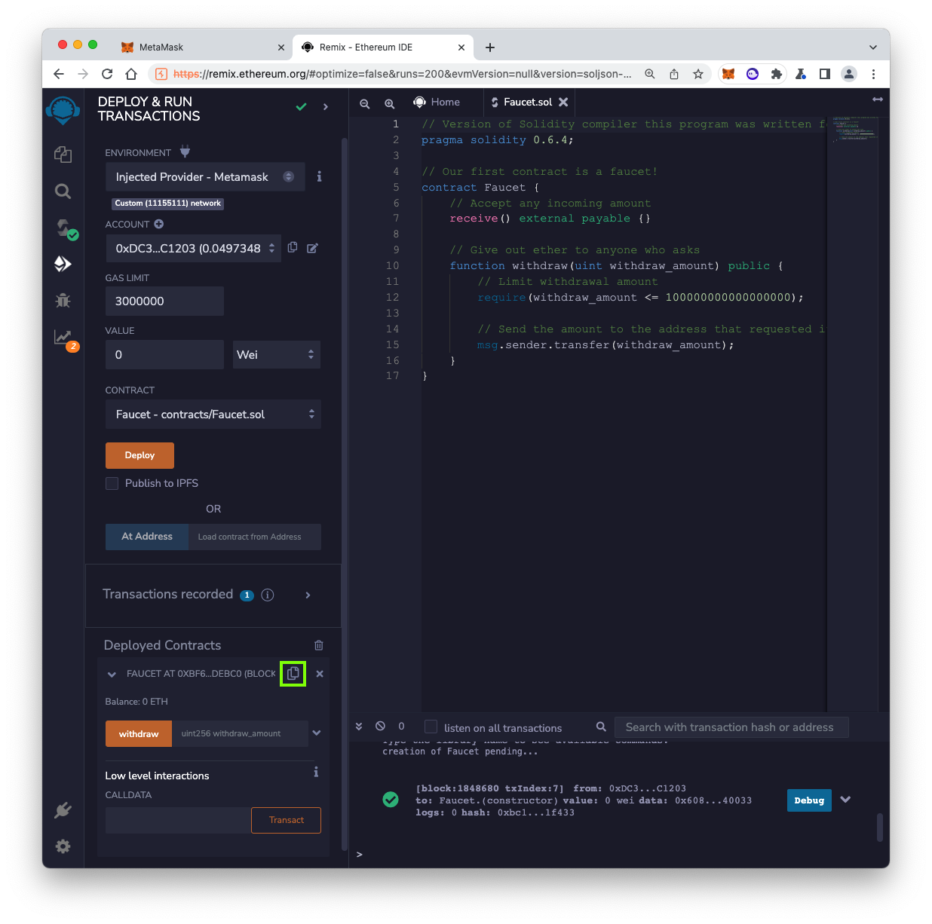Copy account address to clipboard

[x=293, y=247]
